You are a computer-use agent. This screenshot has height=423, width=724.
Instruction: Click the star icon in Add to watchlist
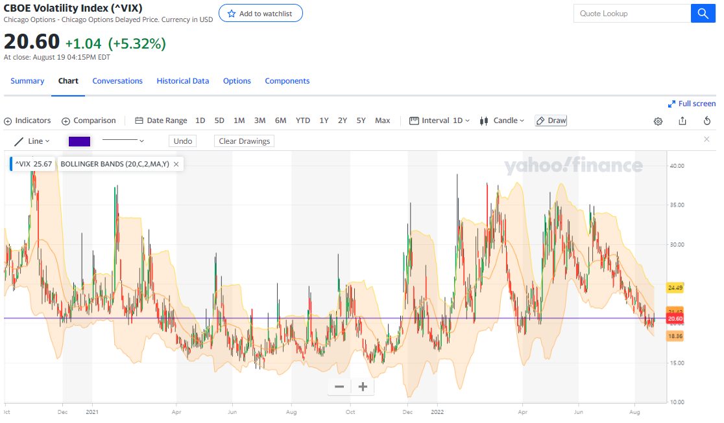[232, 14]
